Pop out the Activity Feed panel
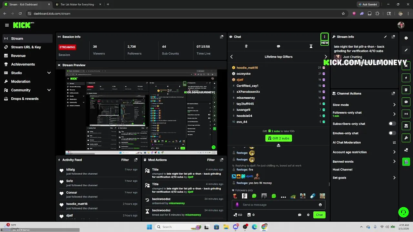 [136, 160]
